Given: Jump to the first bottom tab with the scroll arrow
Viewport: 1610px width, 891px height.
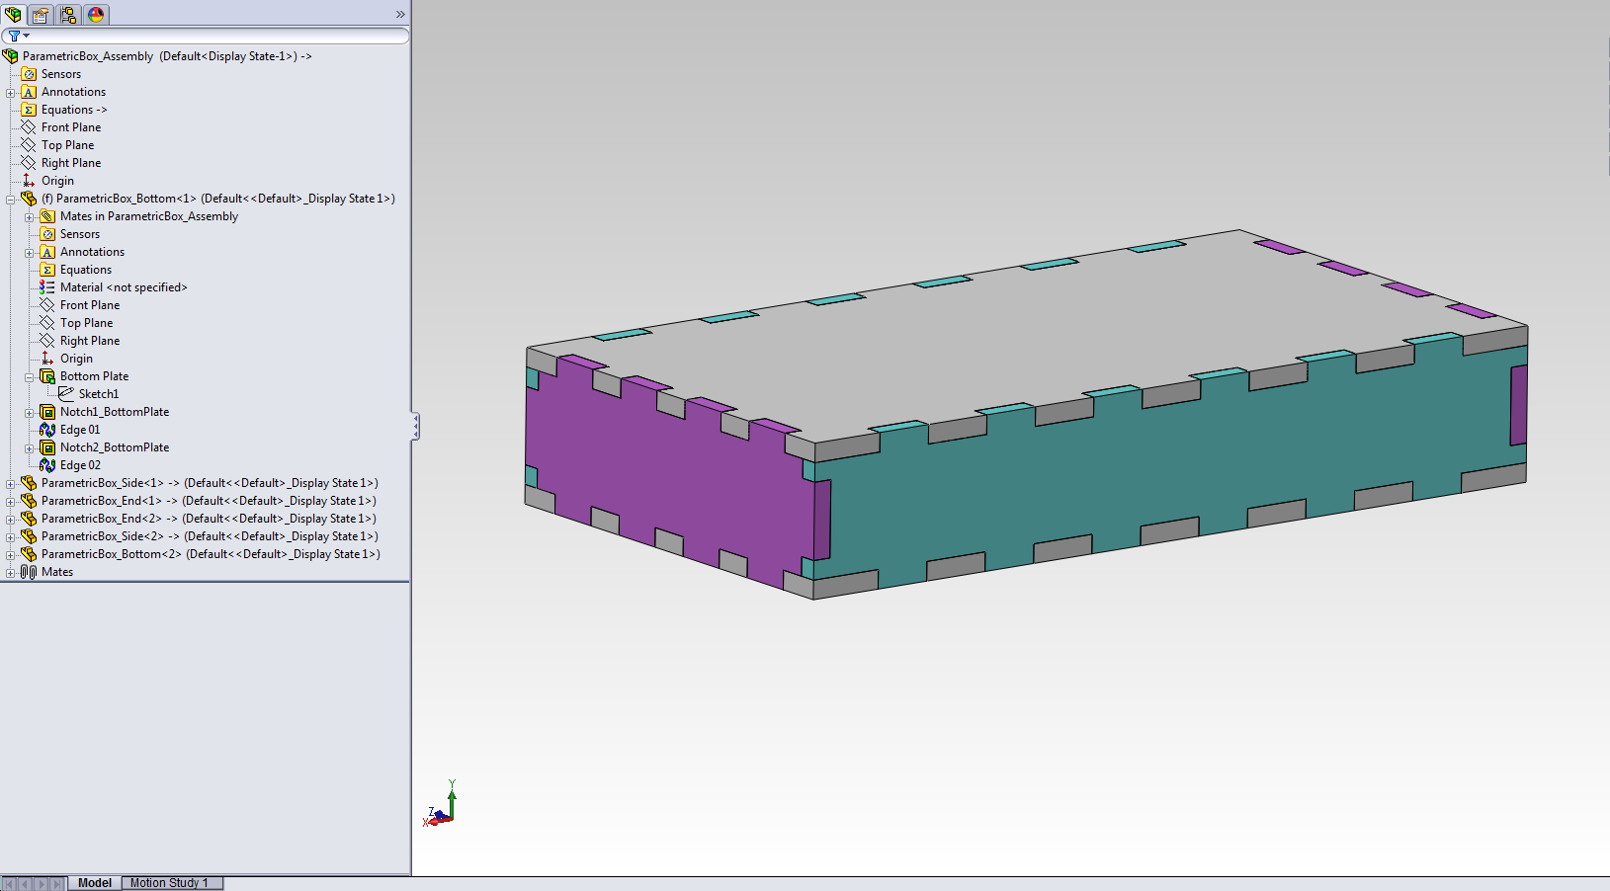Looking at the screenshot, I should tap(9, 883).
